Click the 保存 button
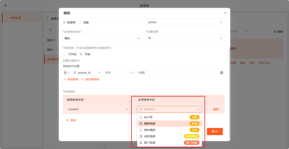Viewport: 289px width, 149px height. pyautogui.click(x=215, y=131)
